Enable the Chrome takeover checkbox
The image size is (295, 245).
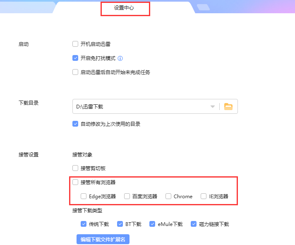[x=168, y=196]
